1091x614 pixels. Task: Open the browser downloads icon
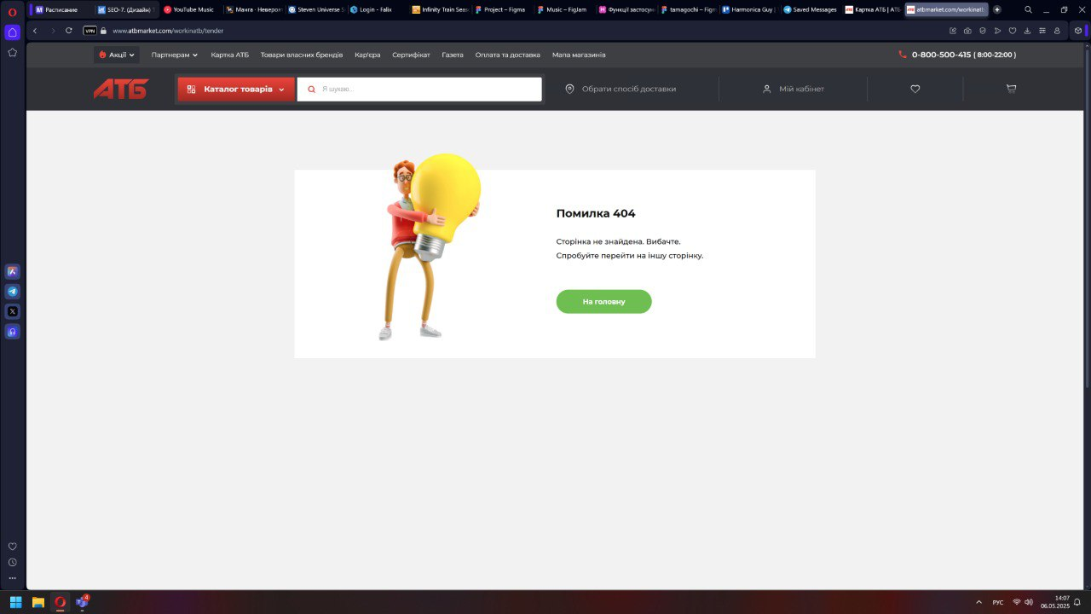[1027, 31]
